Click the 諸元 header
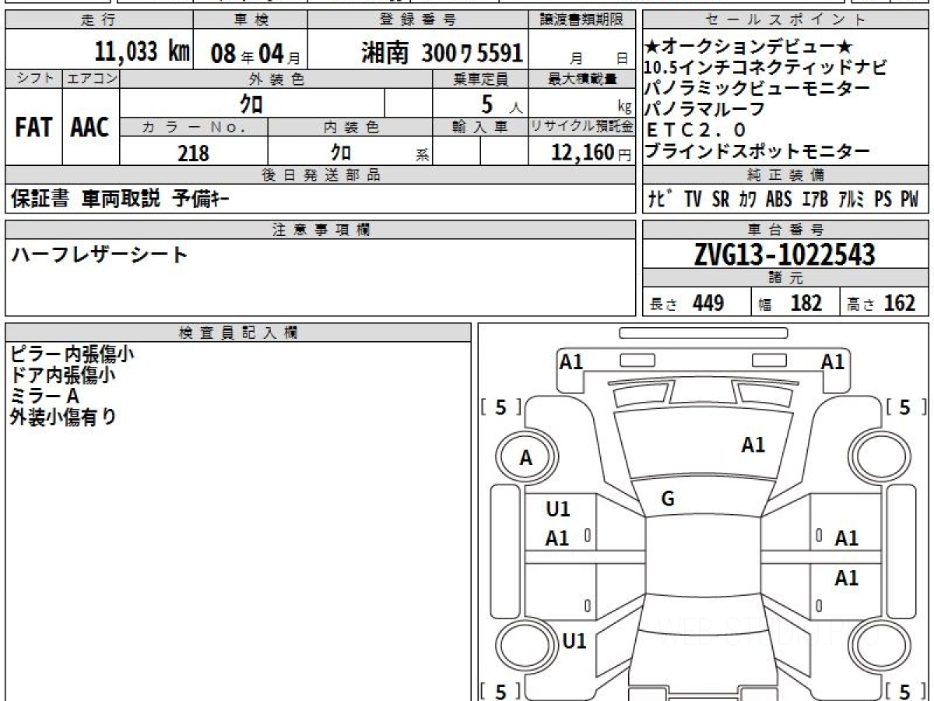The image size is (934, 701). pyautogui.click(x=785, y=278)
